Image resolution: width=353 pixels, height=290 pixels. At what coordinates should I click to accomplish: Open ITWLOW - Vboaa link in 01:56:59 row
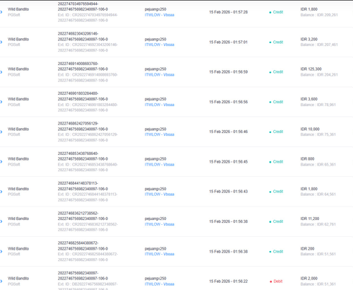pyautogui.click(x=160, y=75)
